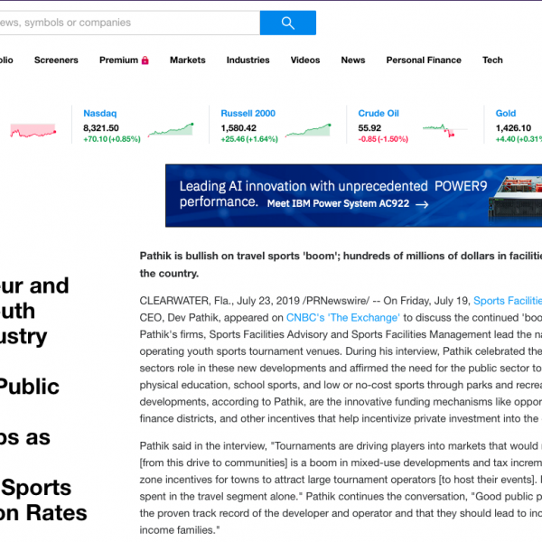Open the Industries menu item

tap(248, 61)
